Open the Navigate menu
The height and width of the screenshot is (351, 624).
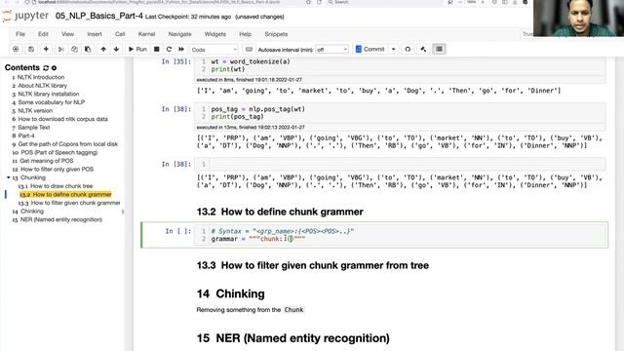click(179, 34)
